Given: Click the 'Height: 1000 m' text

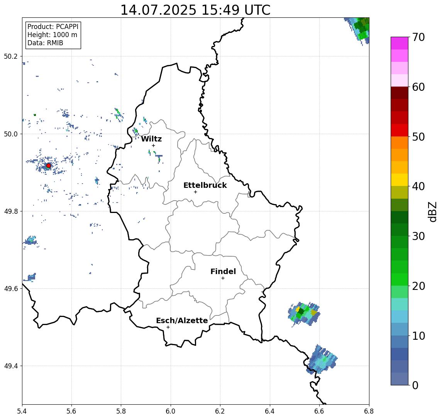Looking at the screenshot, I should pyautogui.click(x=52, y=35).
